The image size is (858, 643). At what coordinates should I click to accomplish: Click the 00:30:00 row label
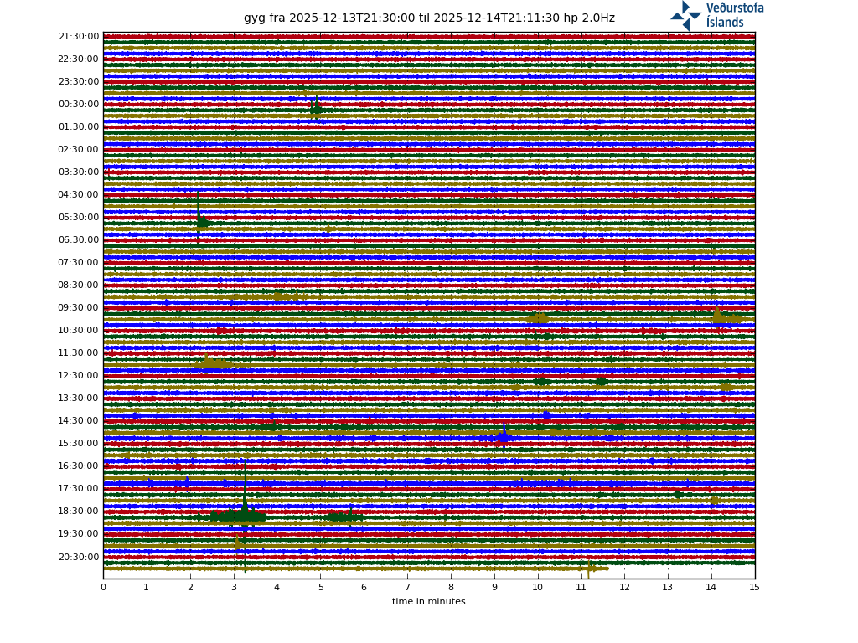pyautogui.click(x=79, y=105)
